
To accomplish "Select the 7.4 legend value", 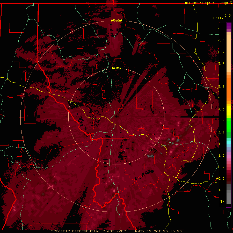I will tap(221, 64).
